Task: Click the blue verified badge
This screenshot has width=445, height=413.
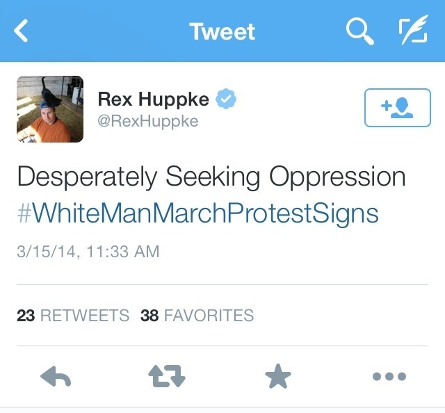Action: [225, 99]
